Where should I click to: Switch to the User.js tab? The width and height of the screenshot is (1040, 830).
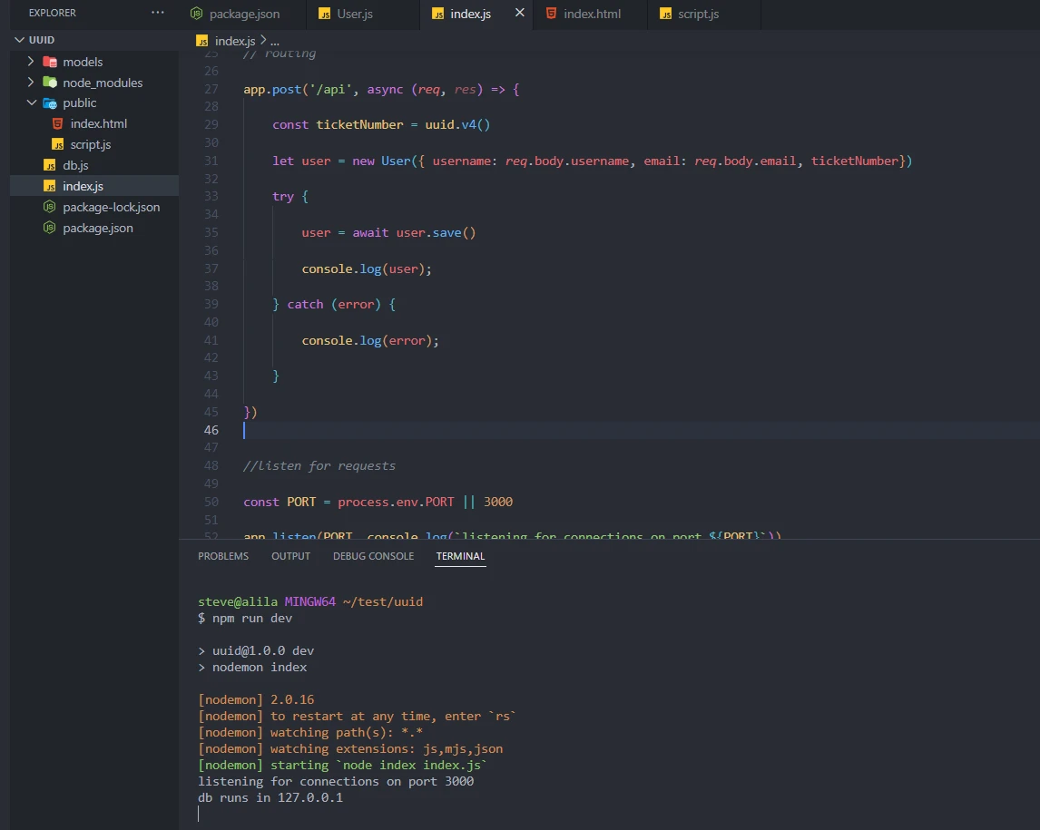coord(355,14)
